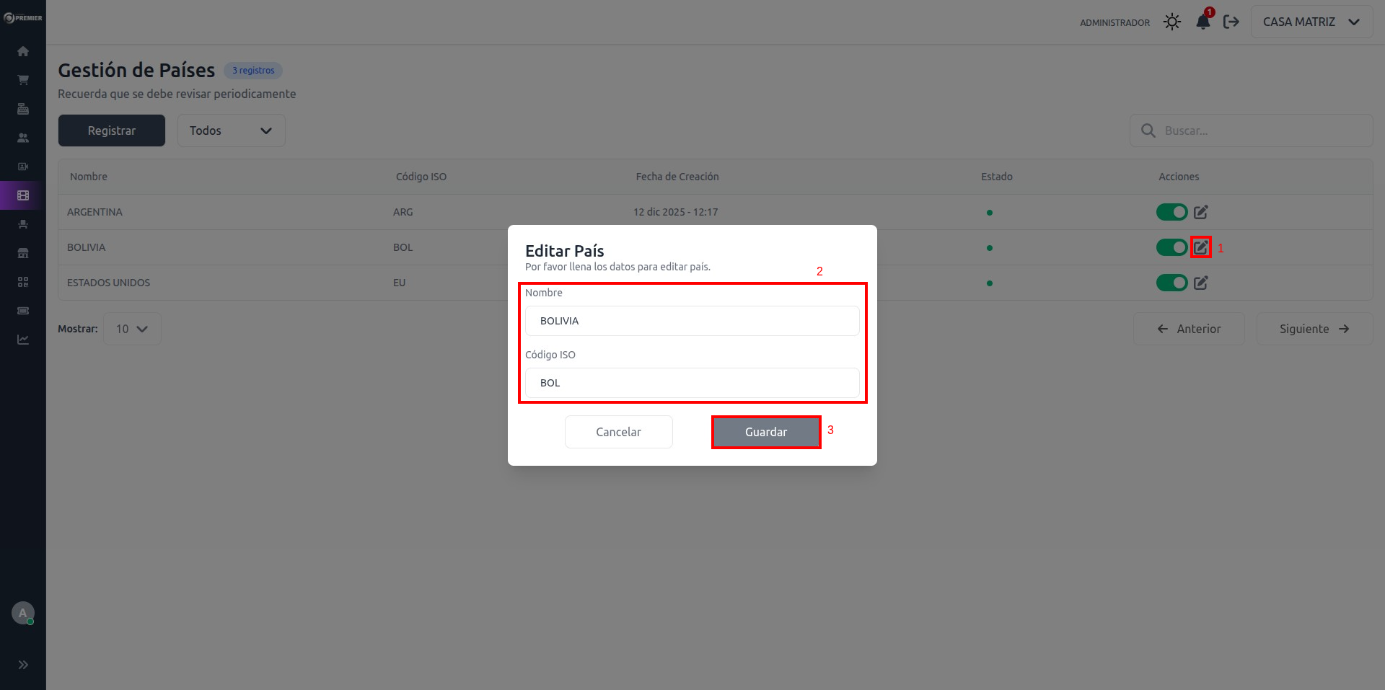
Task: Click the logout arrow icon
Action: [x=1231, y=22]
